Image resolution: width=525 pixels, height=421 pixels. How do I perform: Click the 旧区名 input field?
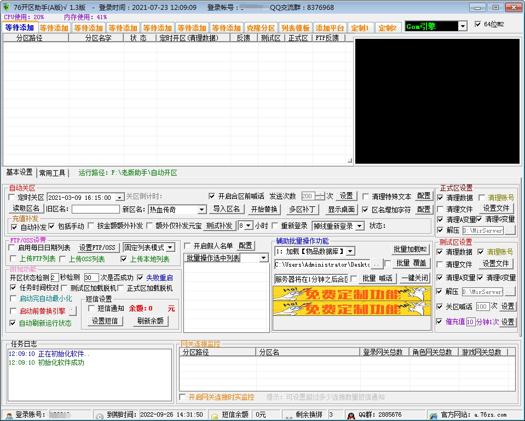coord(95,209)
